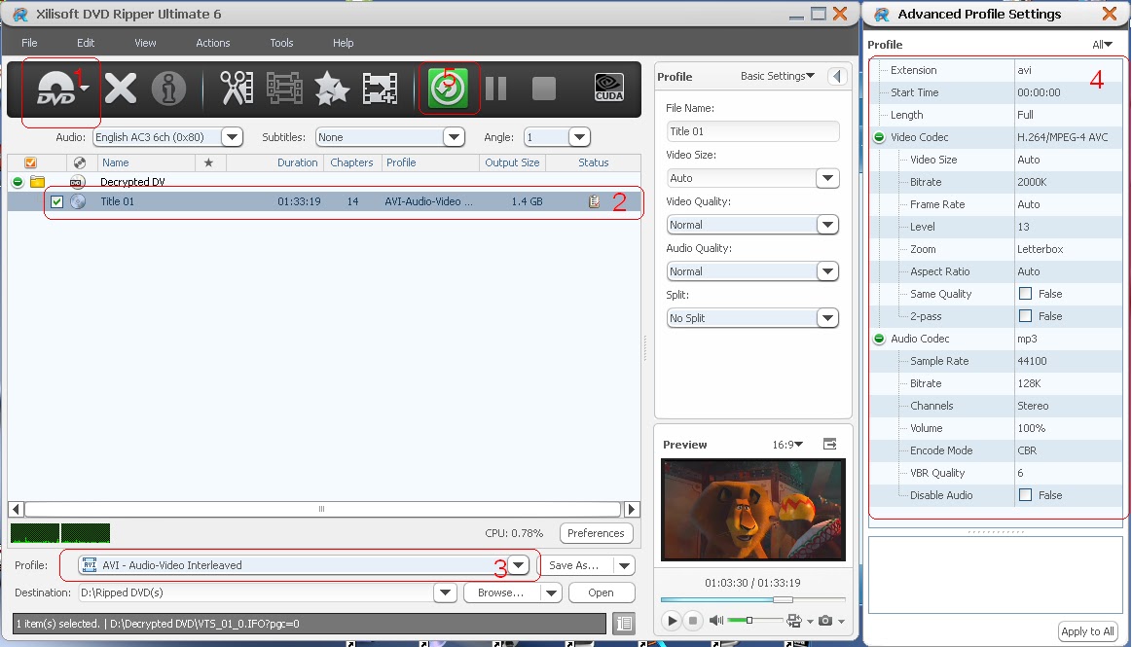Open the Edit menu
Viewport: 1132px width, 647px height.
tap(86, 43)
